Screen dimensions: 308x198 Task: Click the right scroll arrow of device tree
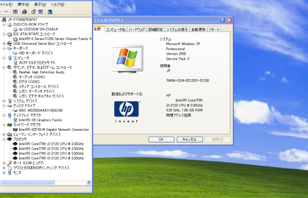89,182
